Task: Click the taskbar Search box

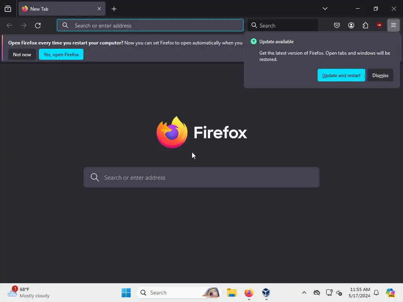Action: pos(179,293)
